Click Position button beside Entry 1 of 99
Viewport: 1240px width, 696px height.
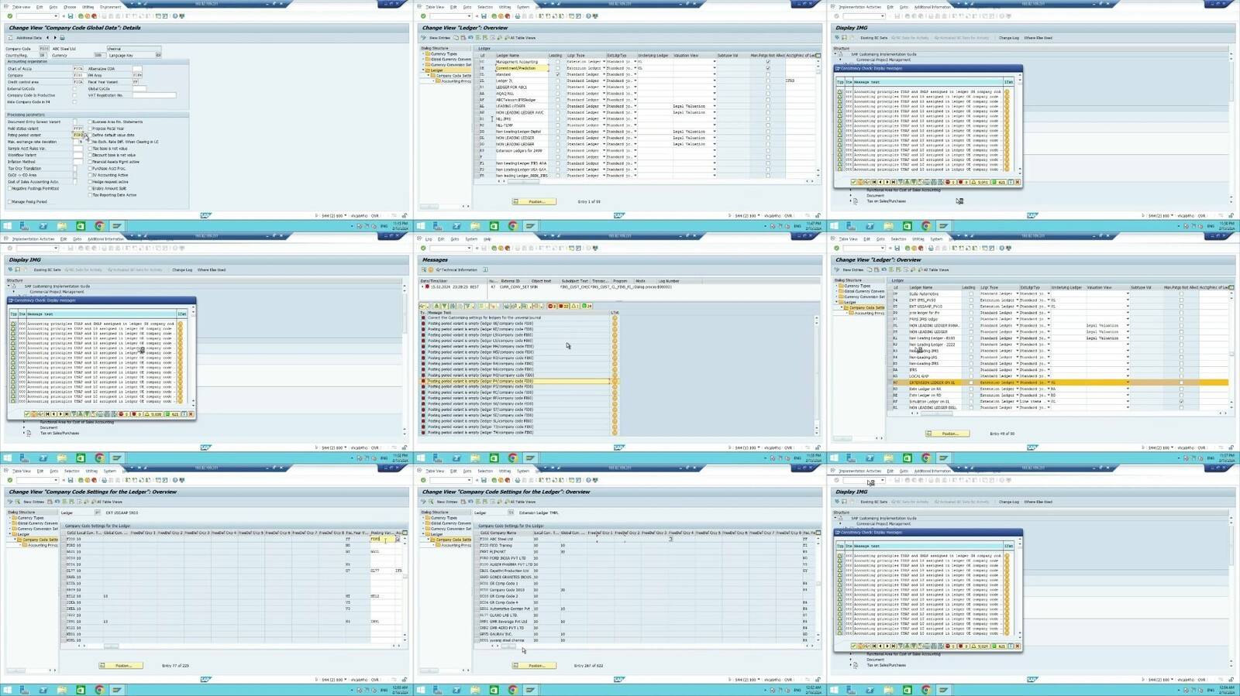pyautogui.click(x=534, y=201)
